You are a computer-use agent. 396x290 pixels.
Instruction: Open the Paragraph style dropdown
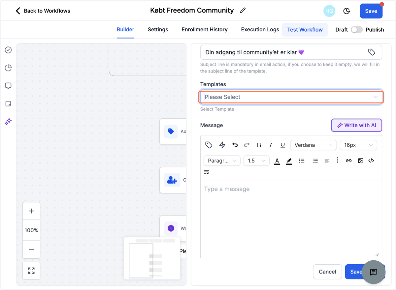point(222,161)
